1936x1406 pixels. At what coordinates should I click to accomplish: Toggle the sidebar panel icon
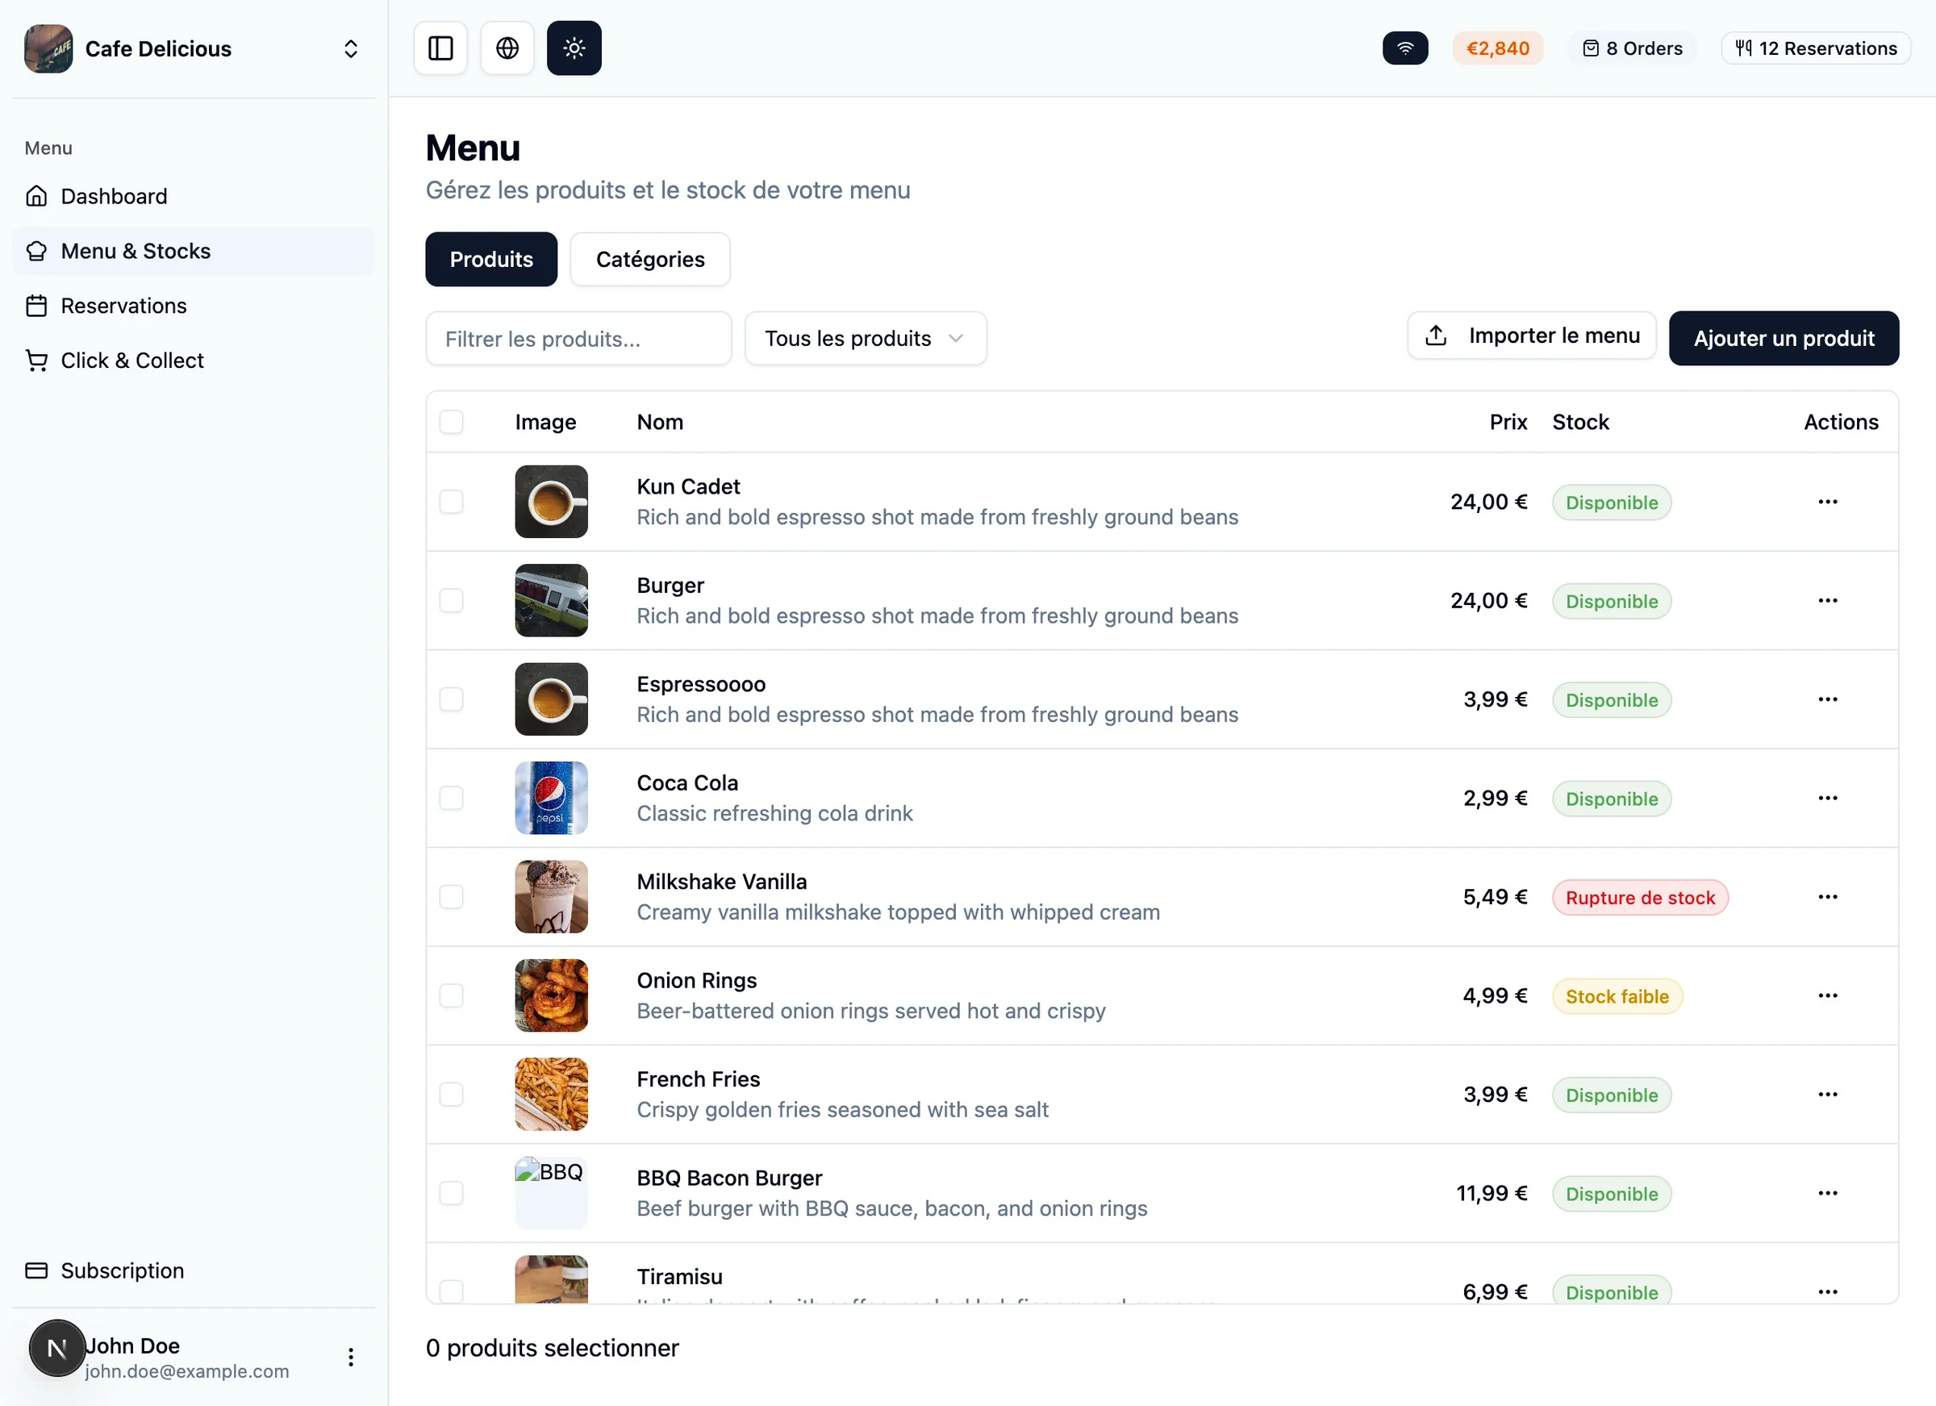[440, 48]
